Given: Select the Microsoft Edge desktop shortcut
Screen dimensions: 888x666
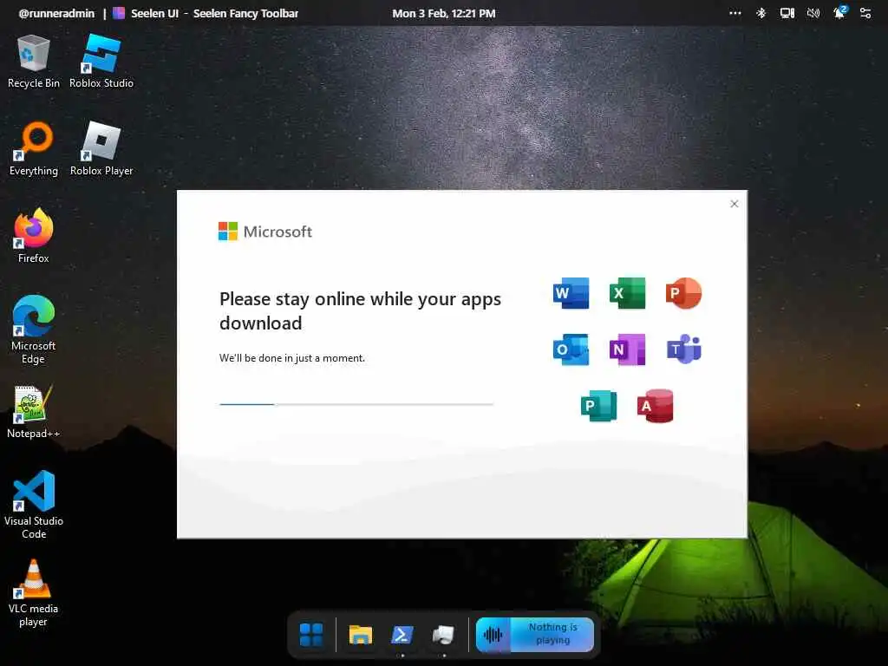Looking at the screenshot, I should (34, 330).
